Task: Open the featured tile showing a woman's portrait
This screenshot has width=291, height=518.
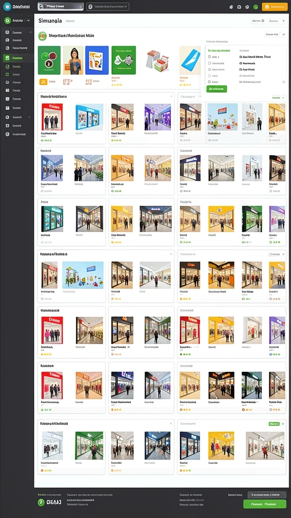Action: (73, 60)
